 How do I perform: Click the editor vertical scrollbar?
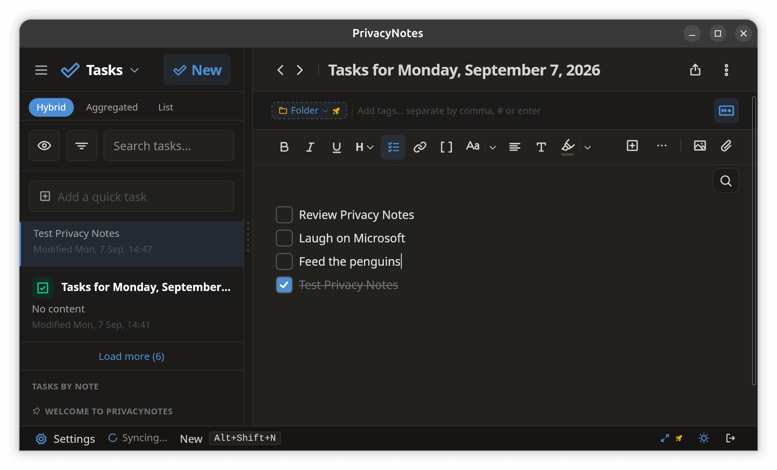[x=754, y=241]
